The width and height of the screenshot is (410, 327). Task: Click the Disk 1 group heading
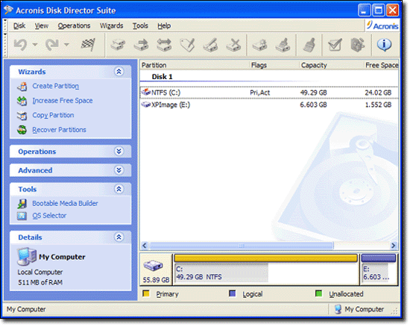pos(162,77)
